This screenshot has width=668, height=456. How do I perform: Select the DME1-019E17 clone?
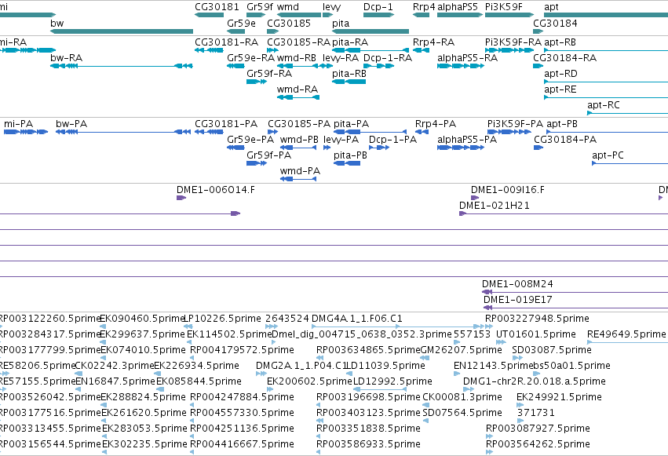575,308
